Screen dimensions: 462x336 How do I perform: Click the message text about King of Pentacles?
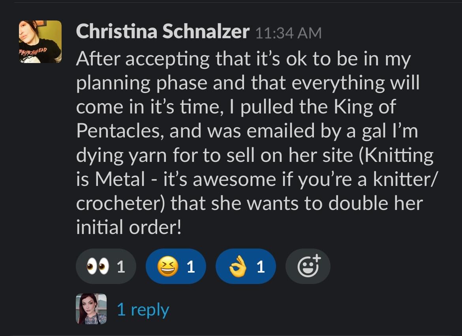point(256,143)
